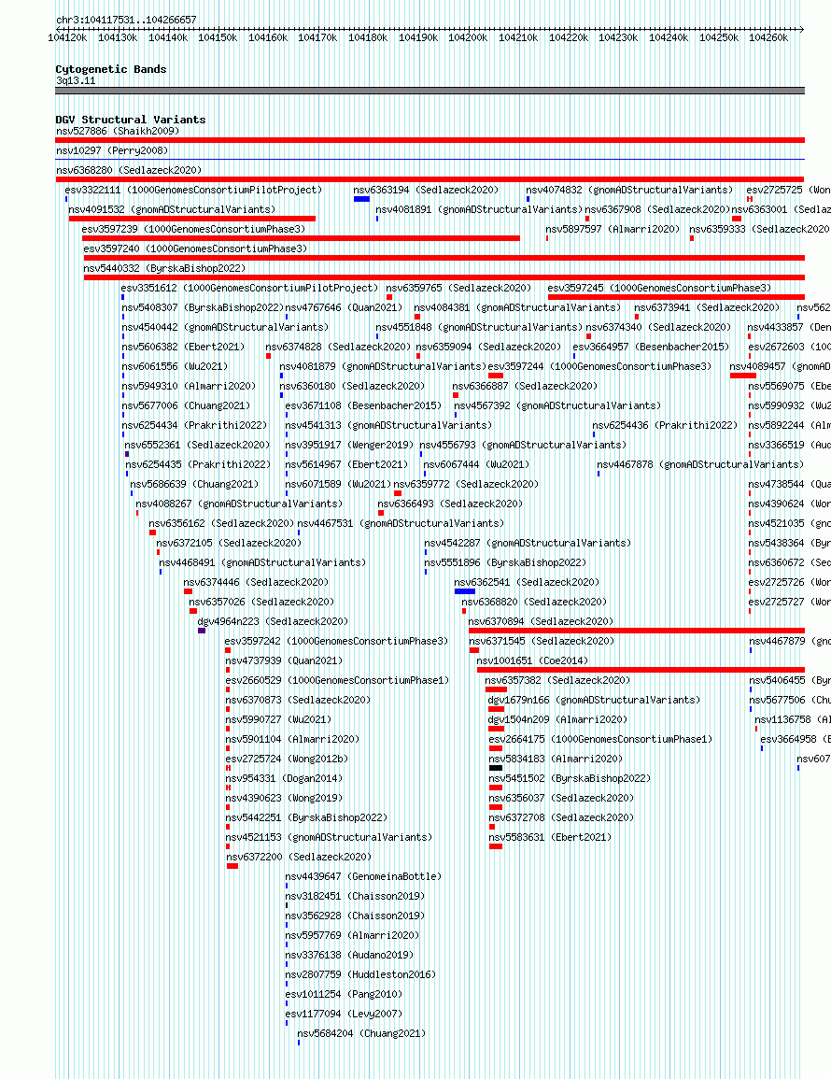Click nsv4074832 gnomAD variant label

click(x=629, y=190)
